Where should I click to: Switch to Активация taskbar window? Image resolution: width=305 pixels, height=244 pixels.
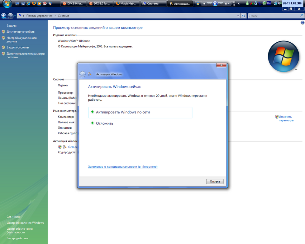click(x=180, y=3)
